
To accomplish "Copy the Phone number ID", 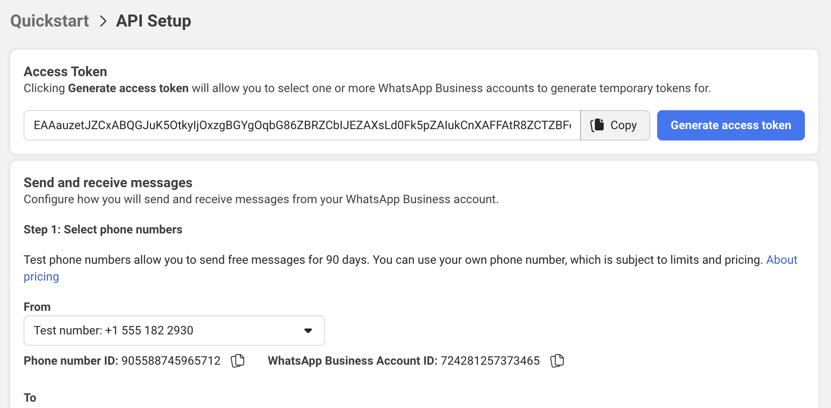I will click(237, 361).
